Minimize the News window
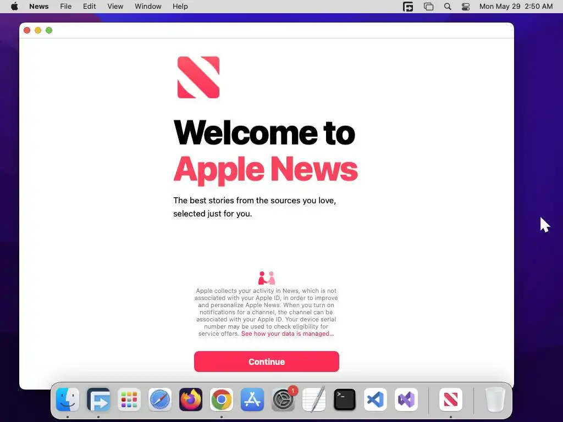 click(x=38, y=30)
